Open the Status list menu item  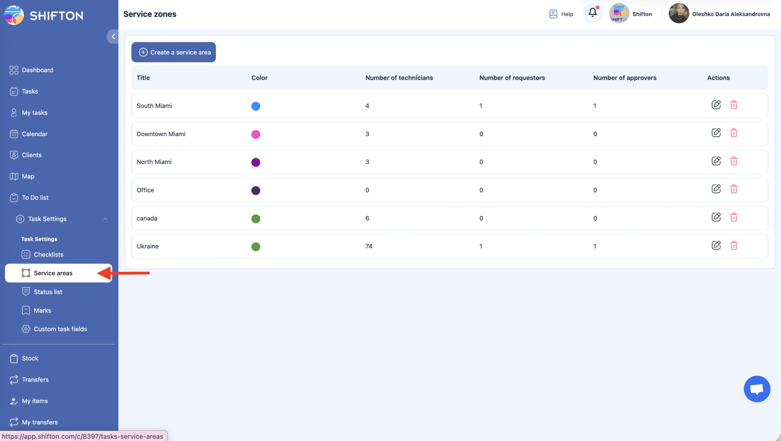(48, 292)
